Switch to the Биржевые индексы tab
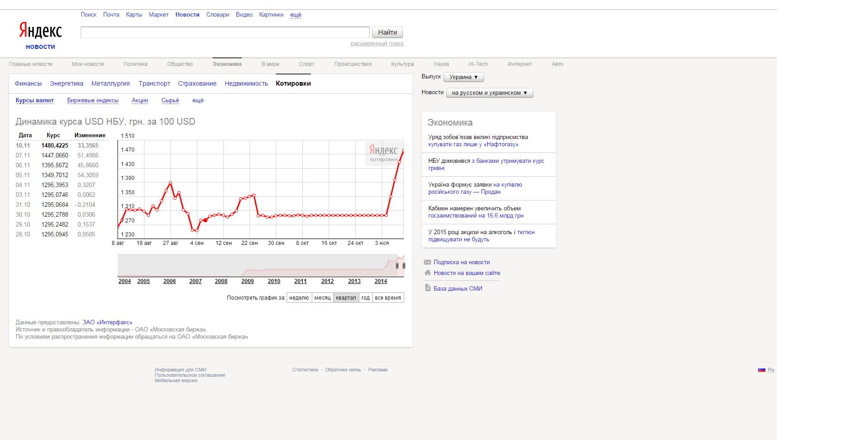This screenshot has height=440, width=855. [93, 100]
